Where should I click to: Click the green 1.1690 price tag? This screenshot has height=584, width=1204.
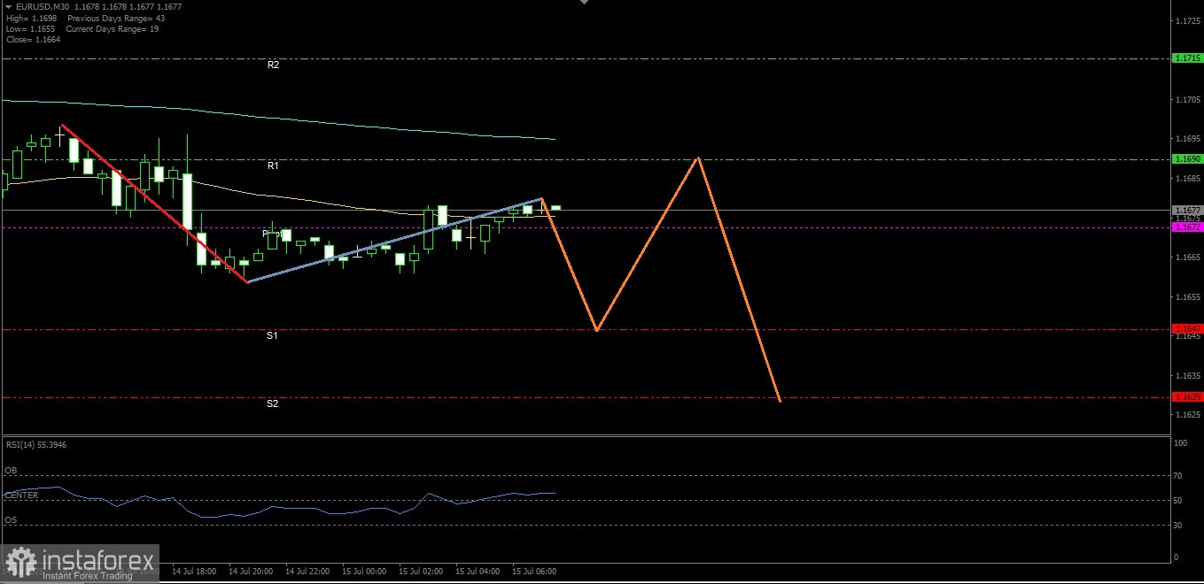pos(1187,158)
